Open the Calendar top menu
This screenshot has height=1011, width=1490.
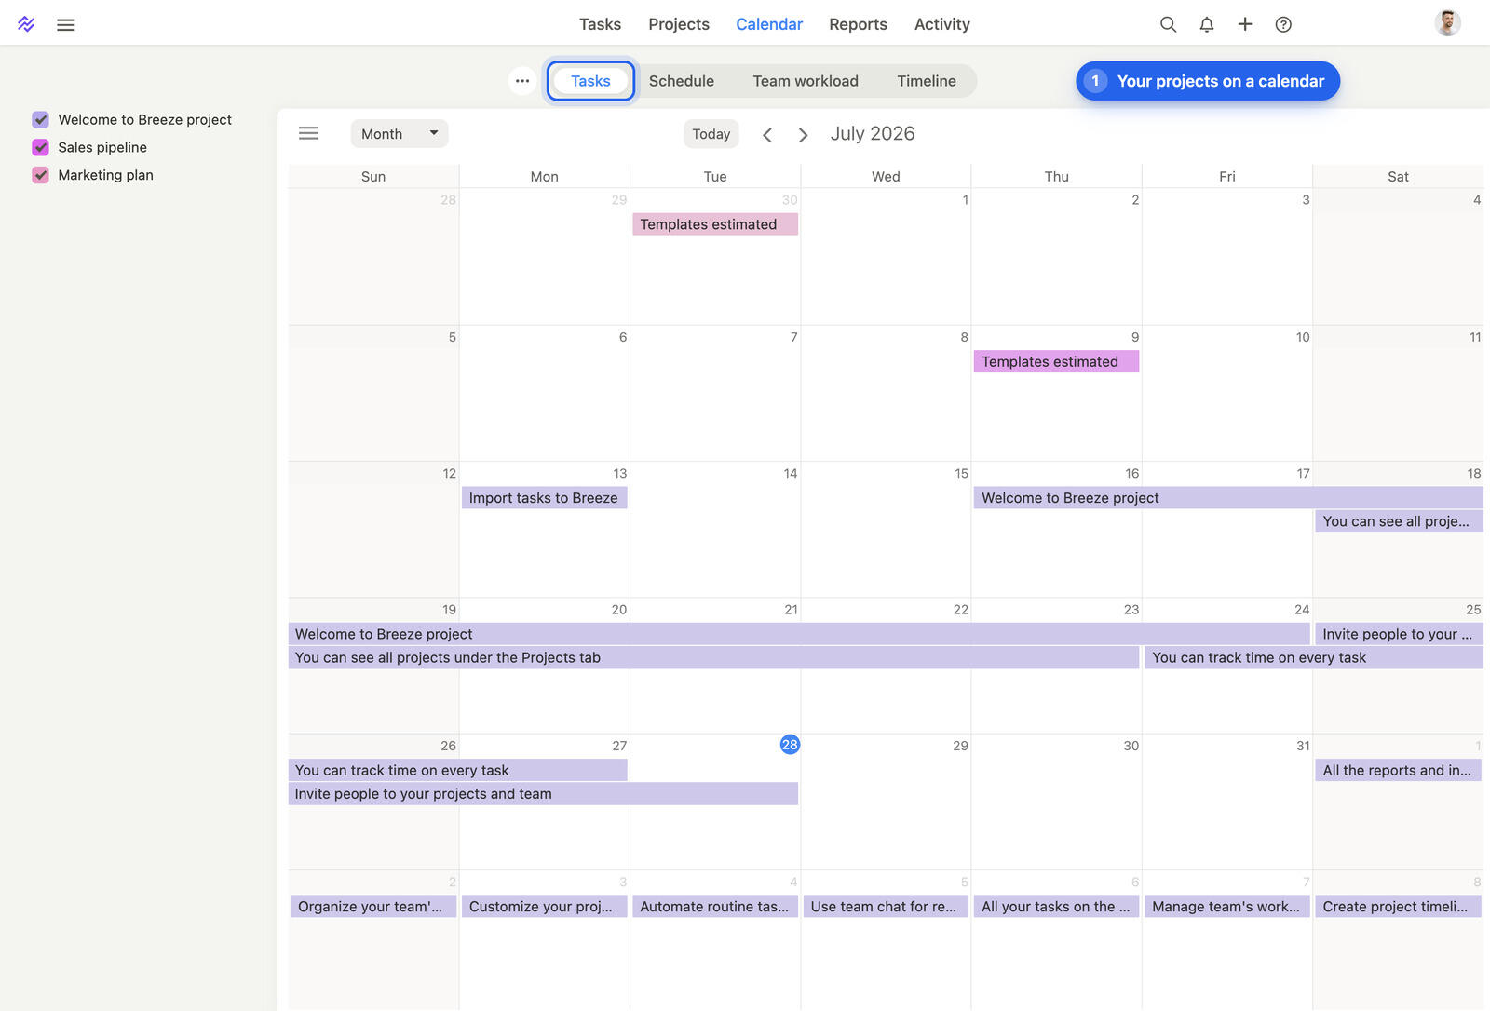point(769,24)
